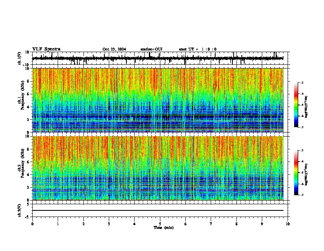Click the "2" kHz tick on ch.2 spectrogram

29,187
